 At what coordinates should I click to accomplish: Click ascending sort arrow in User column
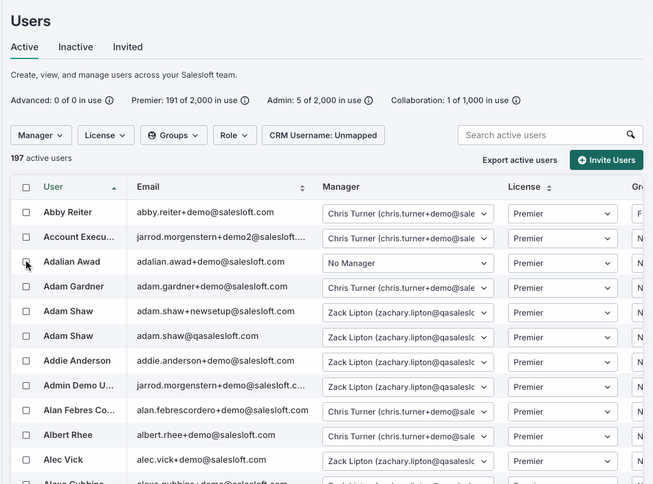[x=113, y=188]
